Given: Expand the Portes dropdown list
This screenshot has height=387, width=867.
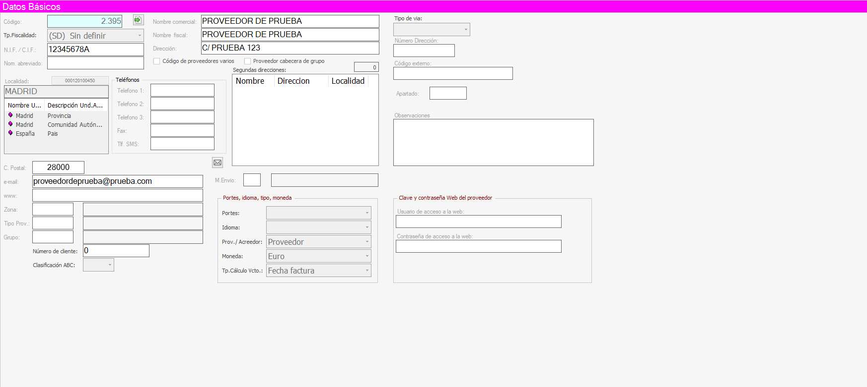Looking at the screenshot, I should pyautogui.click(x=367, y=213).
